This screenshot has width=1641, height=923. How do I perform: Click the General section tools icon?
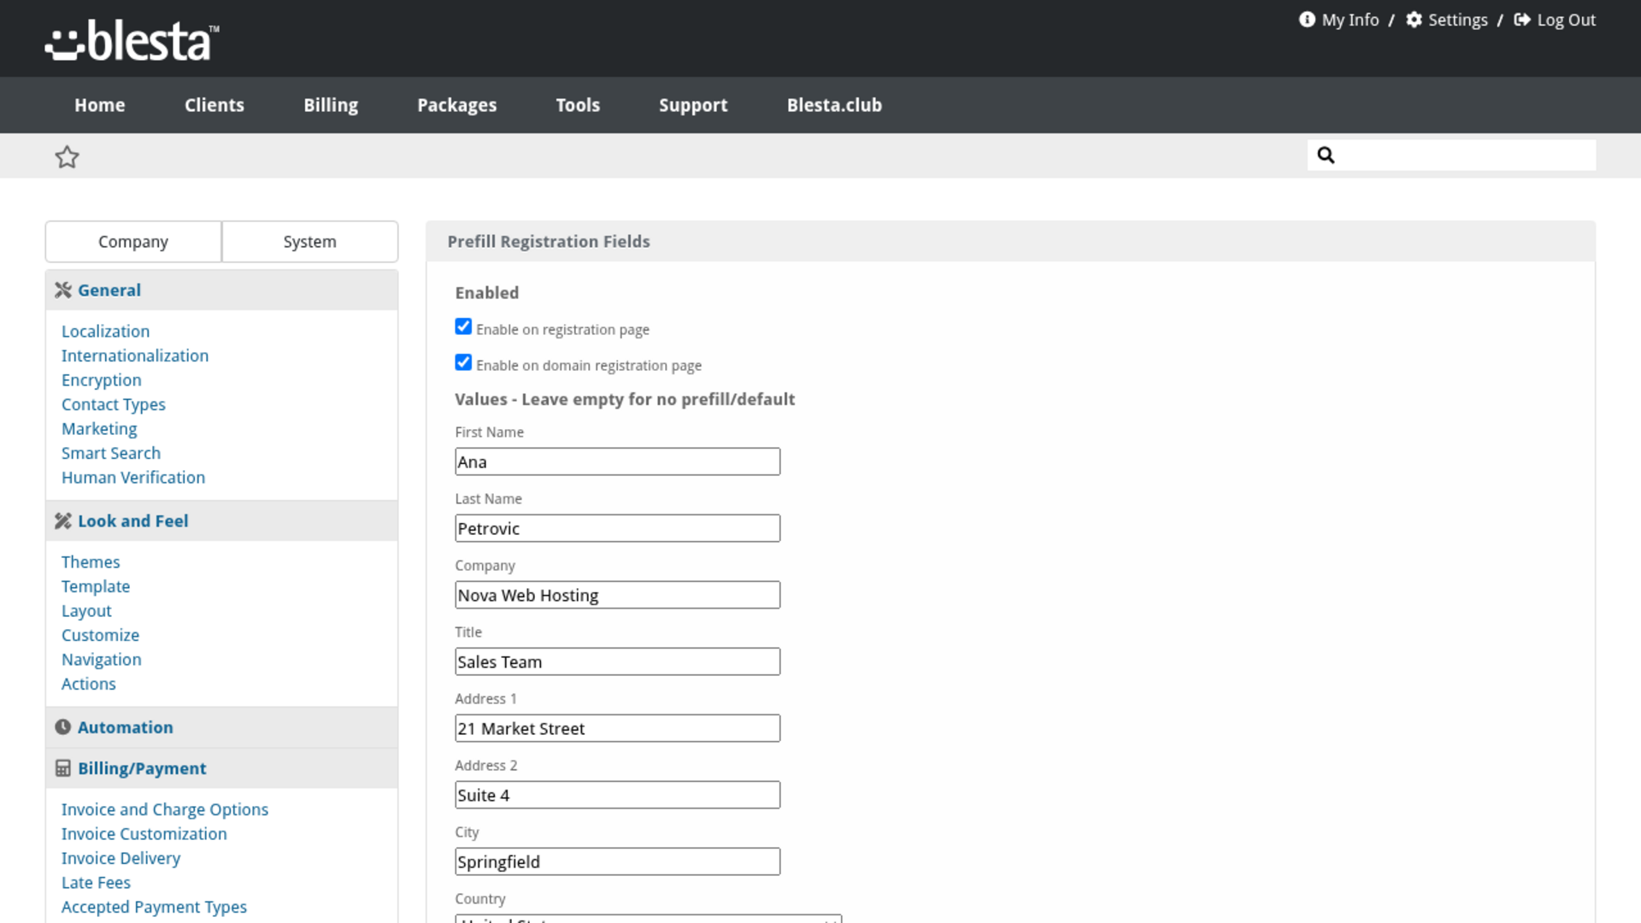coord(63,290)
